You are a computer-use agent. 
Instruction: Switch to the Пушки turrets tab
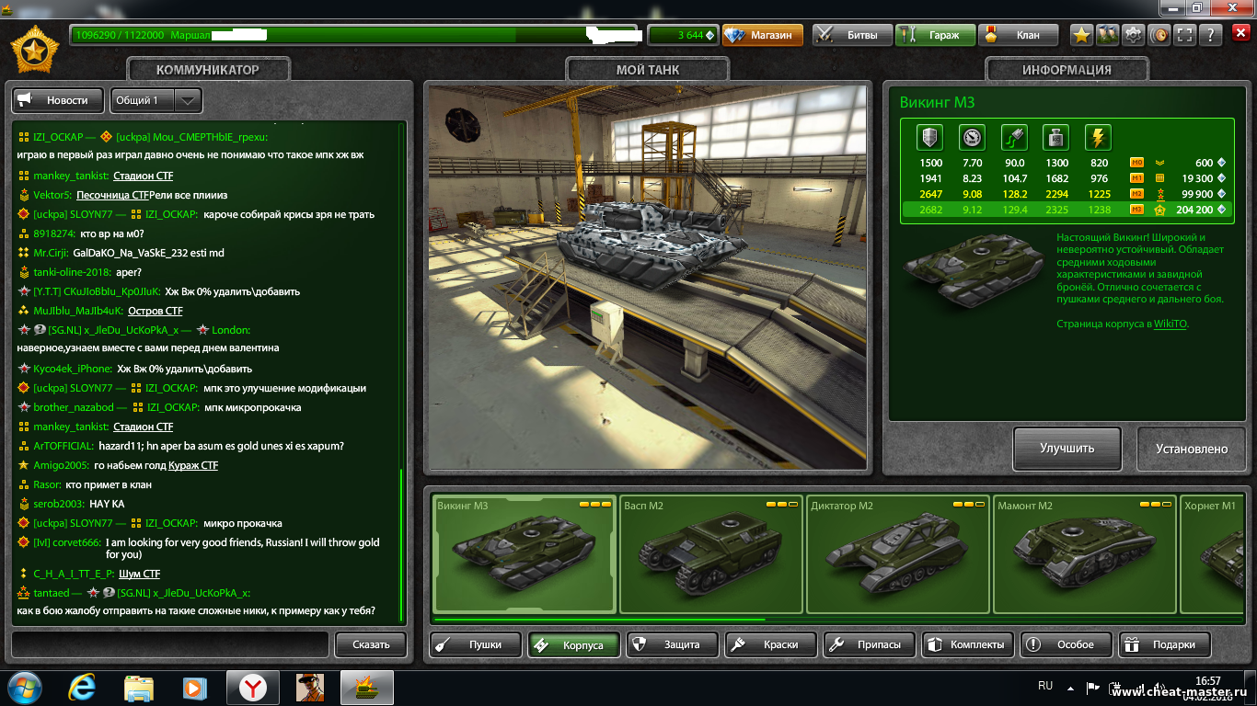click(476, 644)
